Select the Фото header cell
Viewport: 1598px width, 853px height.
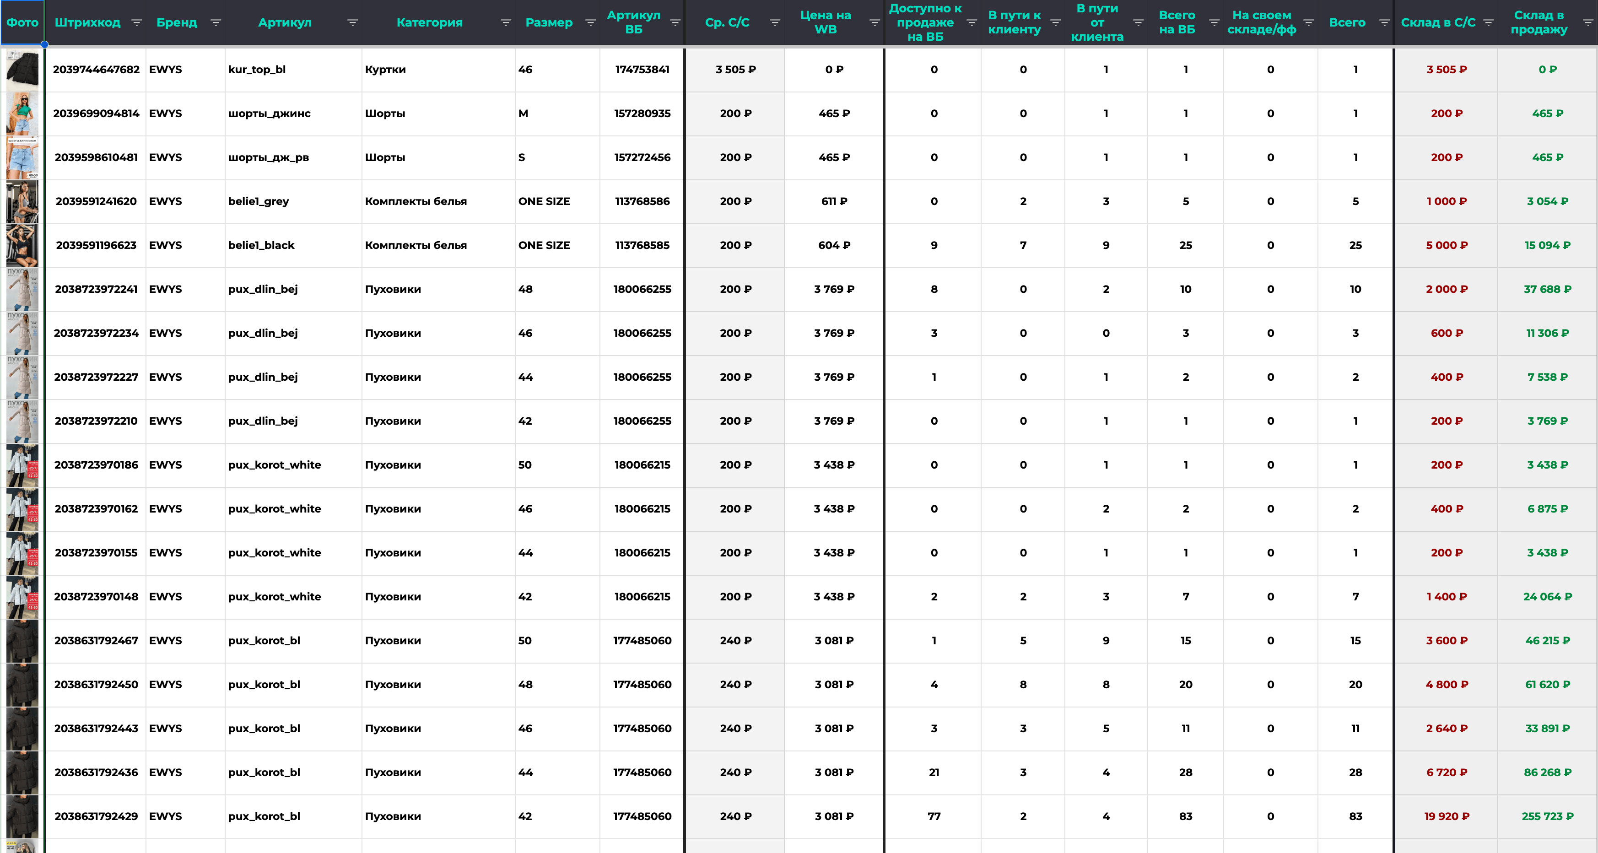(x=22, y=23)
